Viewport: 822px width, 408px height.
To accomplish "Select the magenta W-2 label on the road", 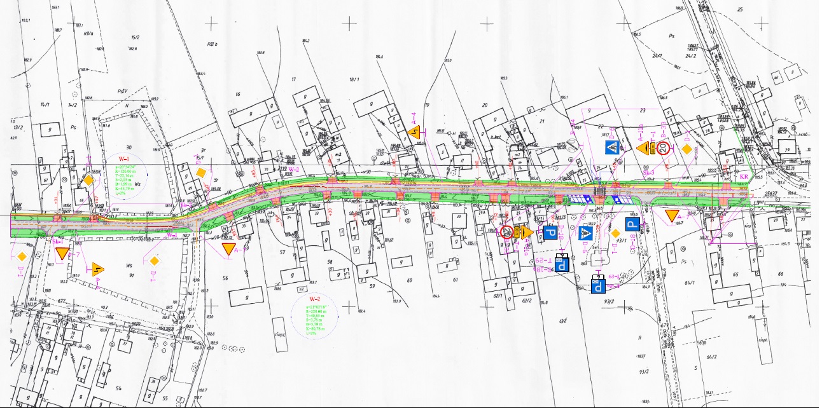I will coord(293,170).
